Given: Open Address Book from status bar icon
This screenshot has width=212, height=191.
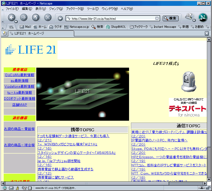Looking at the screenshot, I should tap(30, 188).
